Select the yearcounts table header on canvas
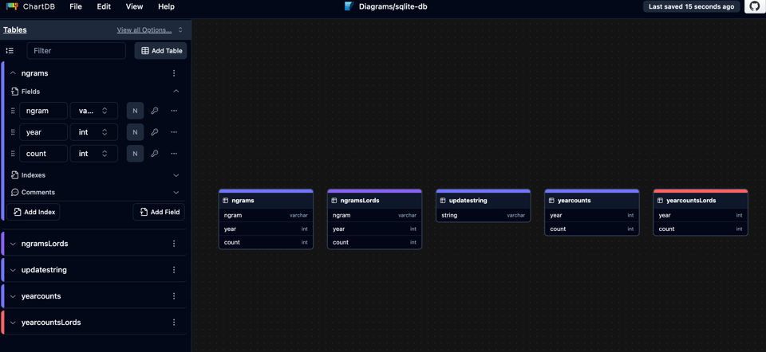 click(x=592, y=201)
